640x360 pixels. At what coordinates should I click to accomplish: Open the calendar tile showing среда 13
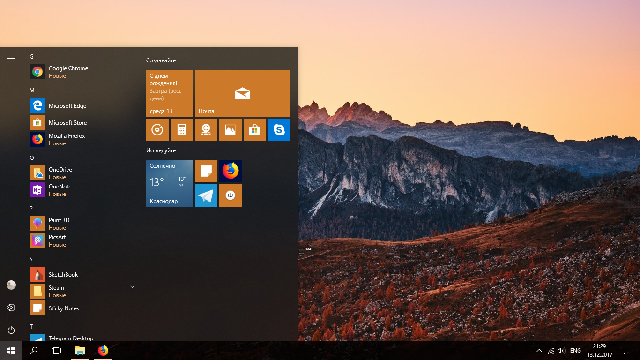pos(170,93)
